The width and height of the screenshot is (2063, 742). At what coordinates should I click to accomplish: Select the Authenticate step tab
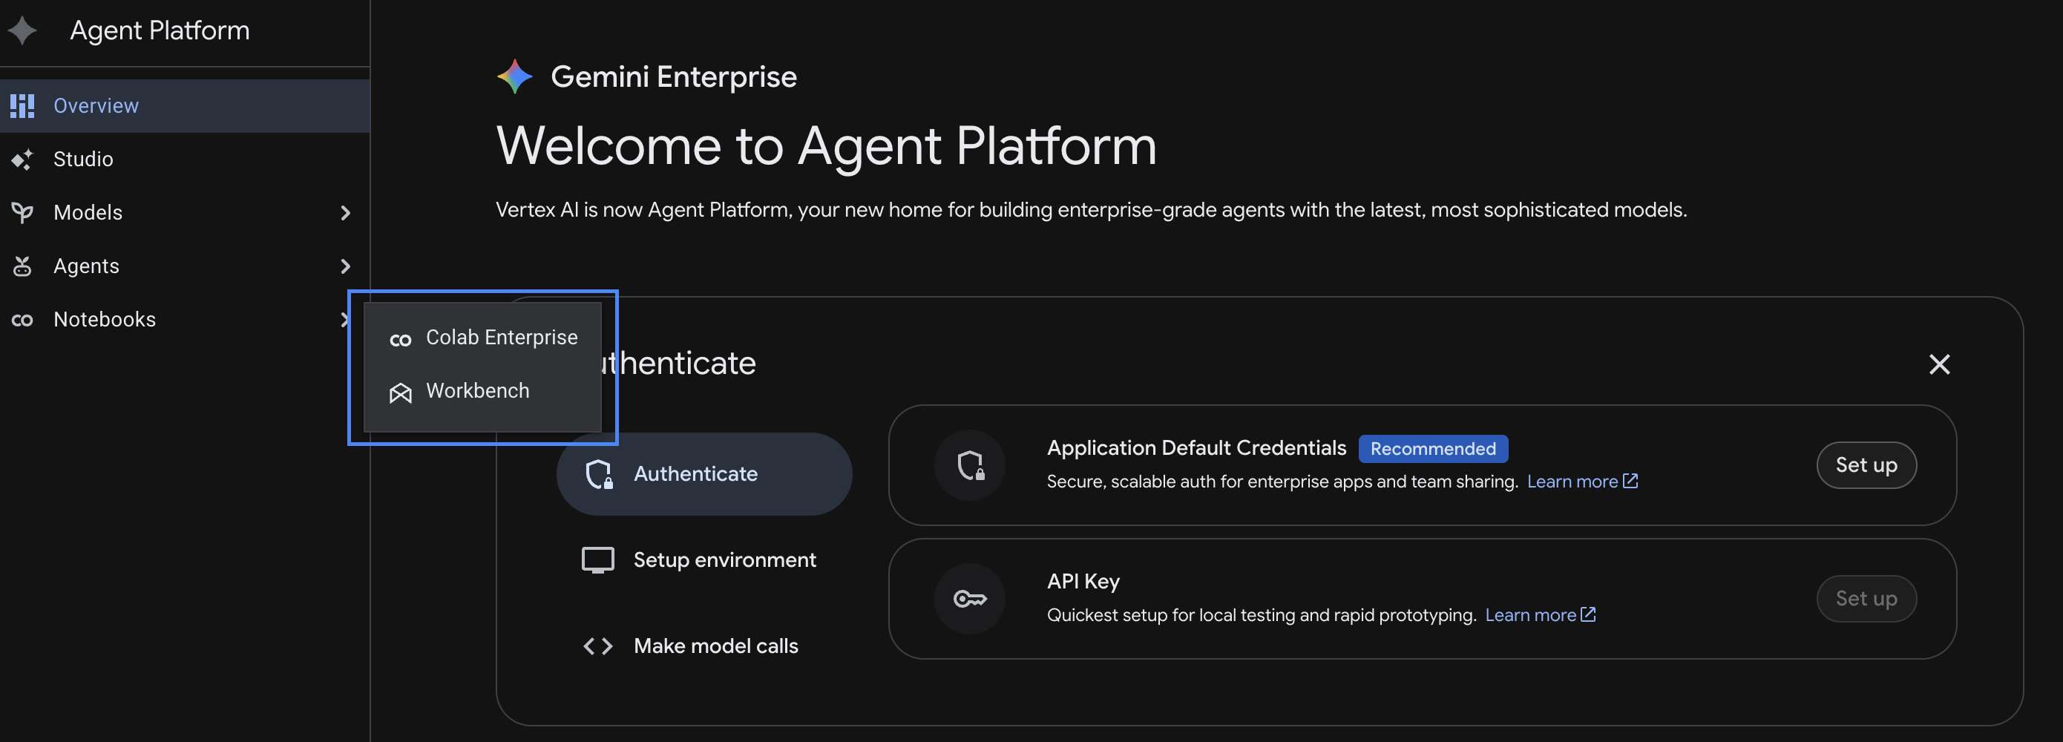704,474
